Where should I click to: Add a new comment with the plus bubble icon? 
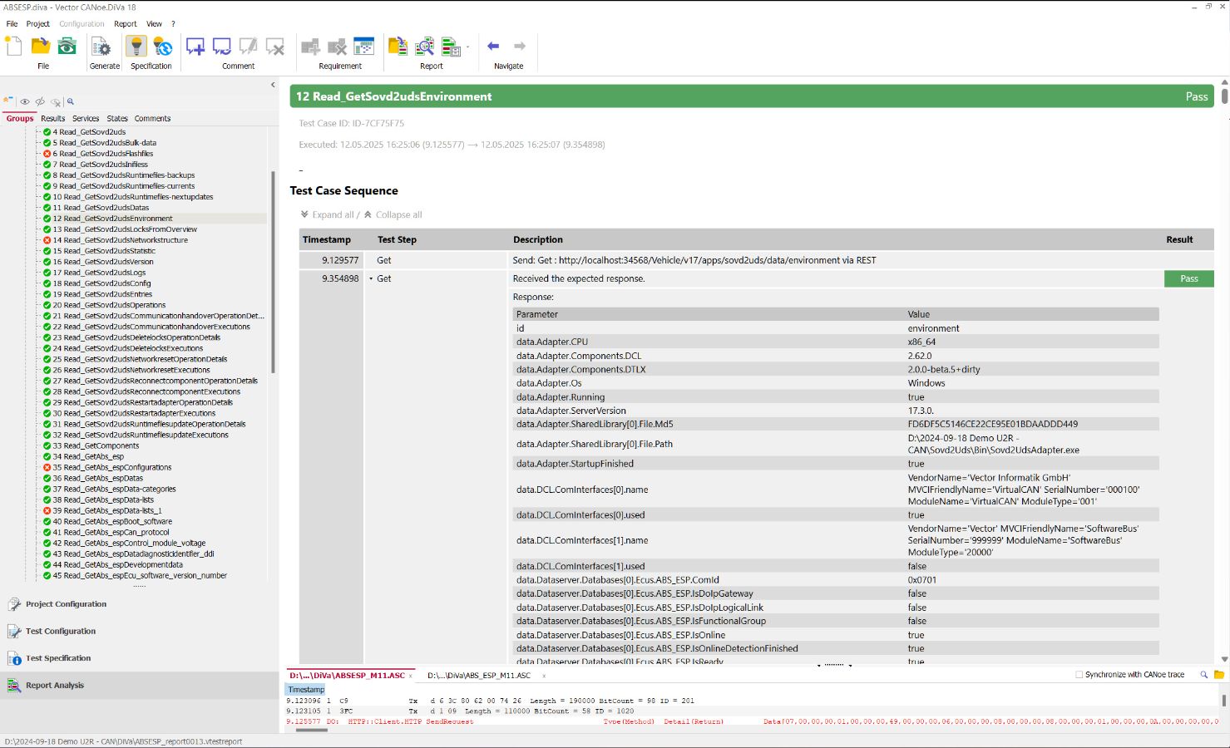coord(195,47)
